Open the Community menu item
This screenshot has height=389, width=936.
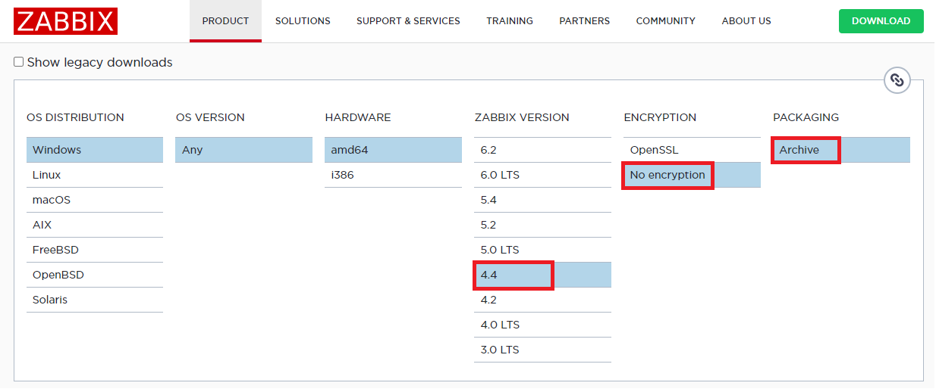click(x=665, y=21)
